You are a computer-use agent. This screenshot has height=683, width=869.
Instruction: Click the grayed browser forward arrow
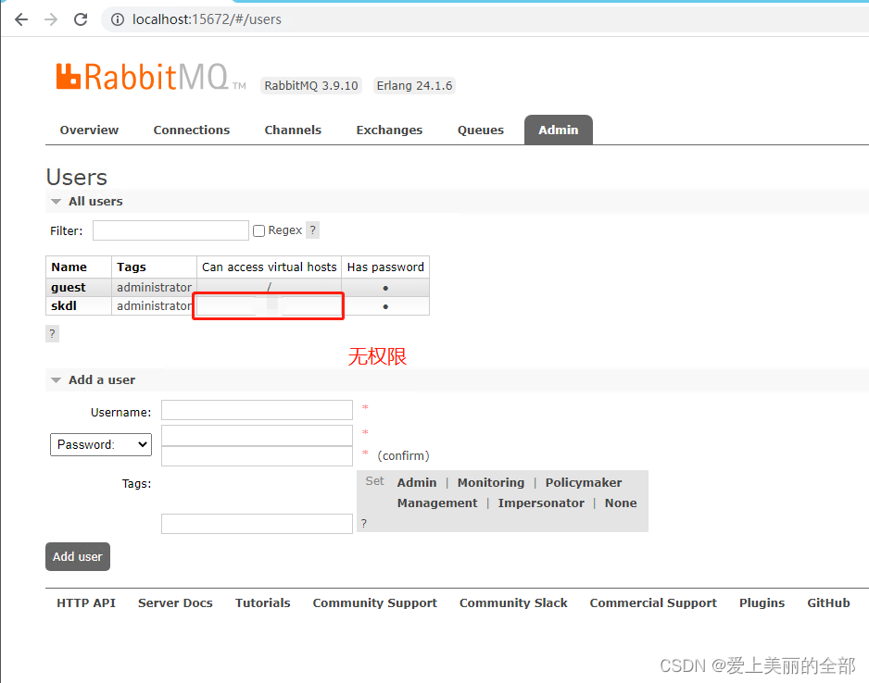(50, 19)
